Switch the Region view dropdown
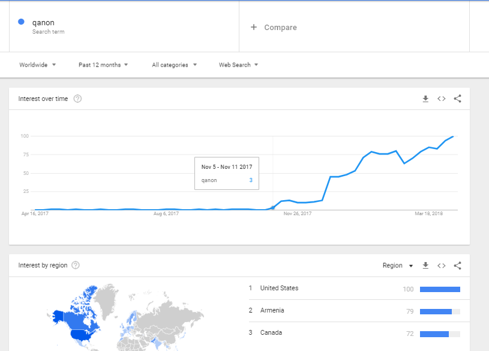Screen dimensions: 489x351 pos(398,265)
